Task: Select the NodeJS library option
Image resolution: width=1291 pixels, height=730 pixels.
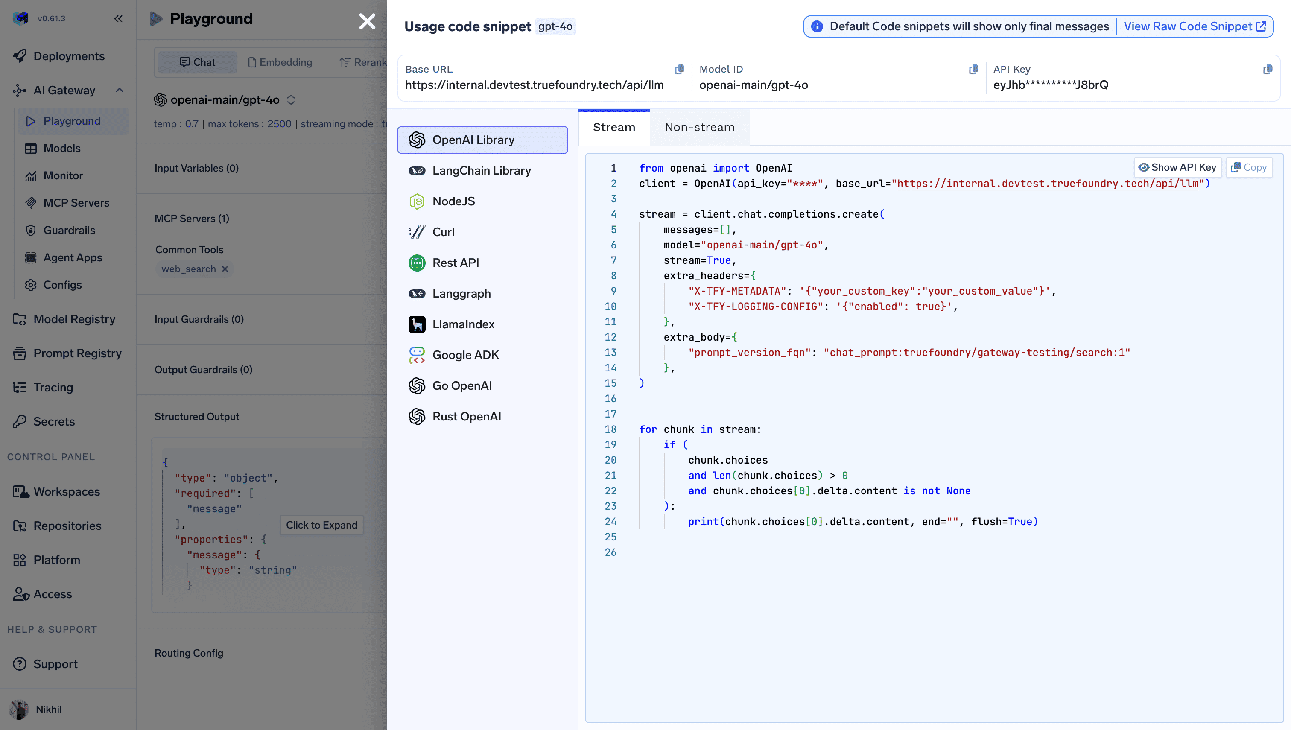Action: (453, 201)
